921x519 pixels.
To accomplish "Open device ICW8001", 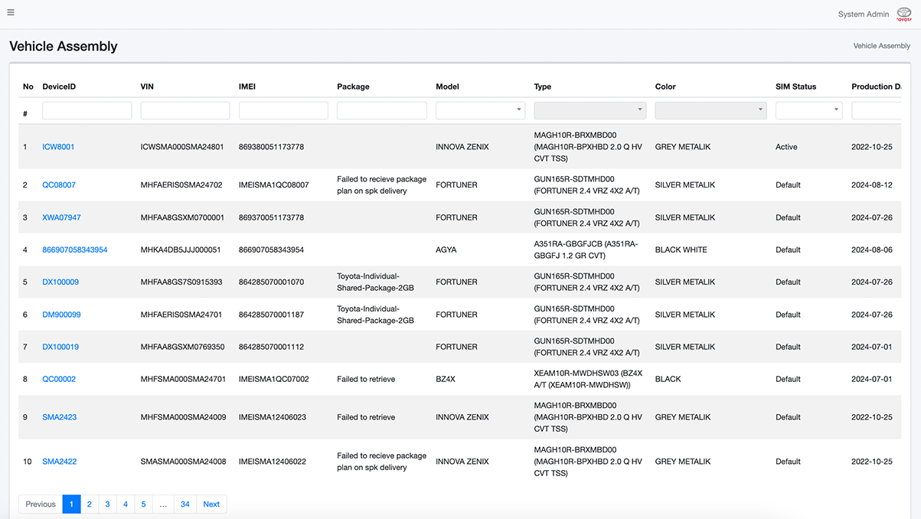I will 58,147.
